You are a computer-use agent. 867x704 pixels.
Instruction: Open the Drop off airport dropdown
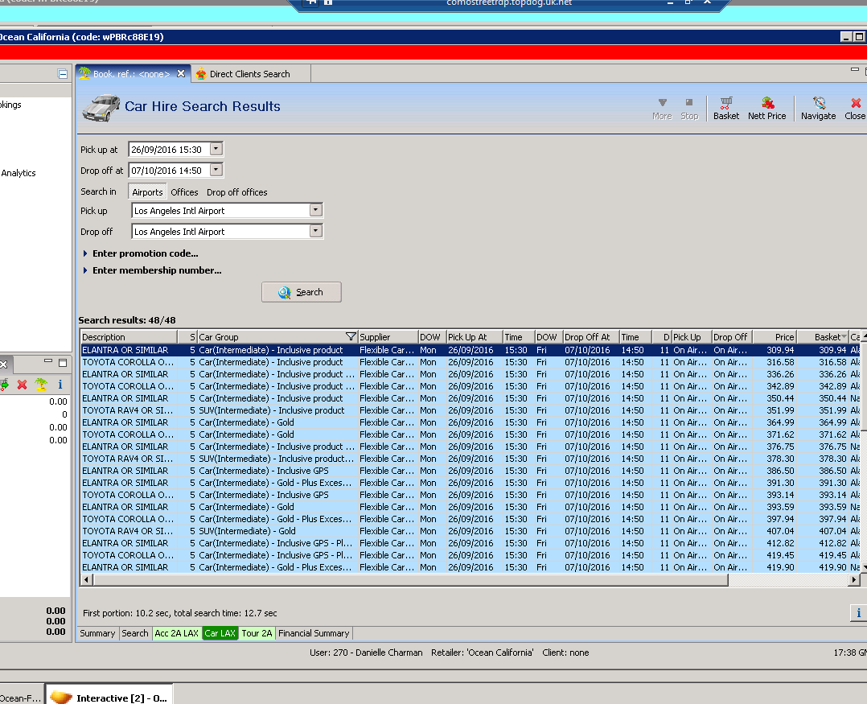[315, 232]
